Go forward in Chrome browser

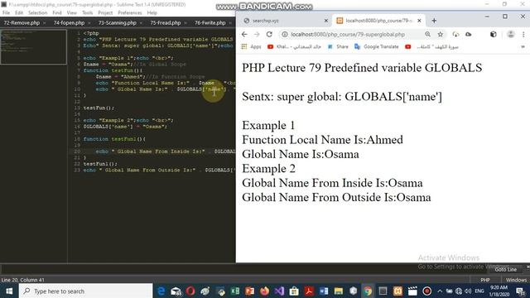[x=257, y=35]
